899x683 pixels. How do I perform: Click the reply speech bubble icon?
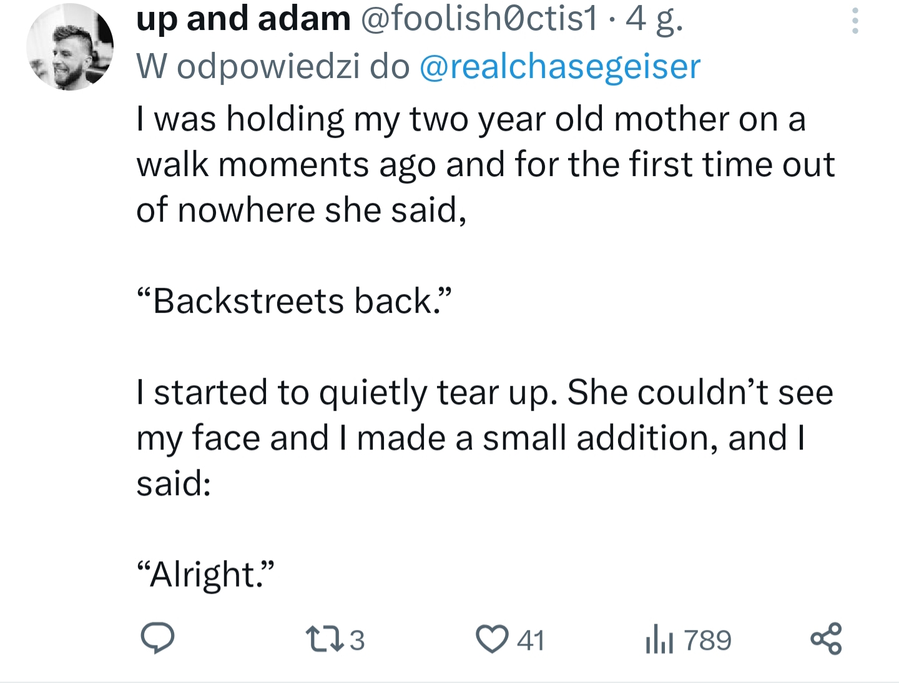157,639
